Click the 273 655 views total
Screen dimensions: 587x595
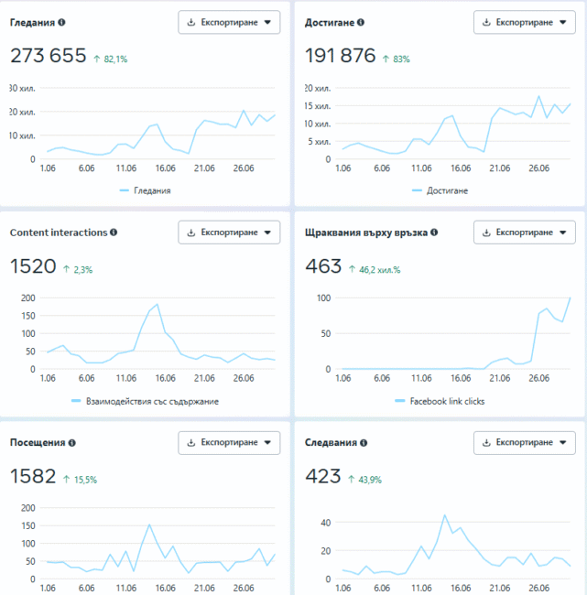[48, 57]
